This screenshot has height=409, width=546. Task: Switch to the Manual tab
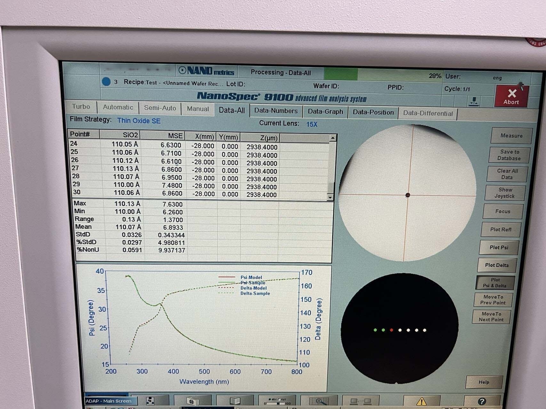coord(198,109)
